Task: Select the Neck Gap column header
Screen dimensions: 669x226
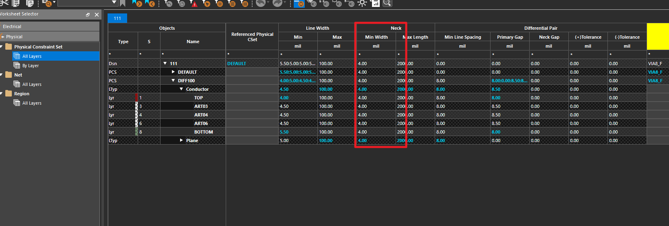Action: point(549,37)
